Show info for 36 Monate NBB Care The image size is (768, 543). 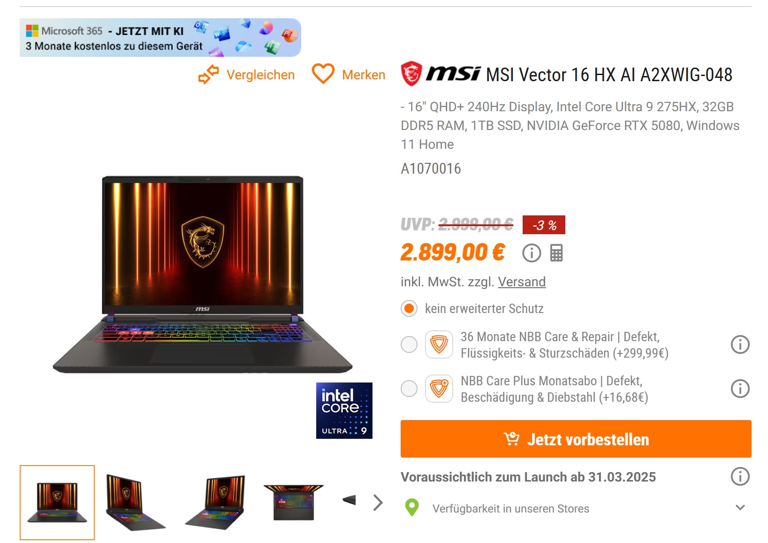(x=740, y=344)
